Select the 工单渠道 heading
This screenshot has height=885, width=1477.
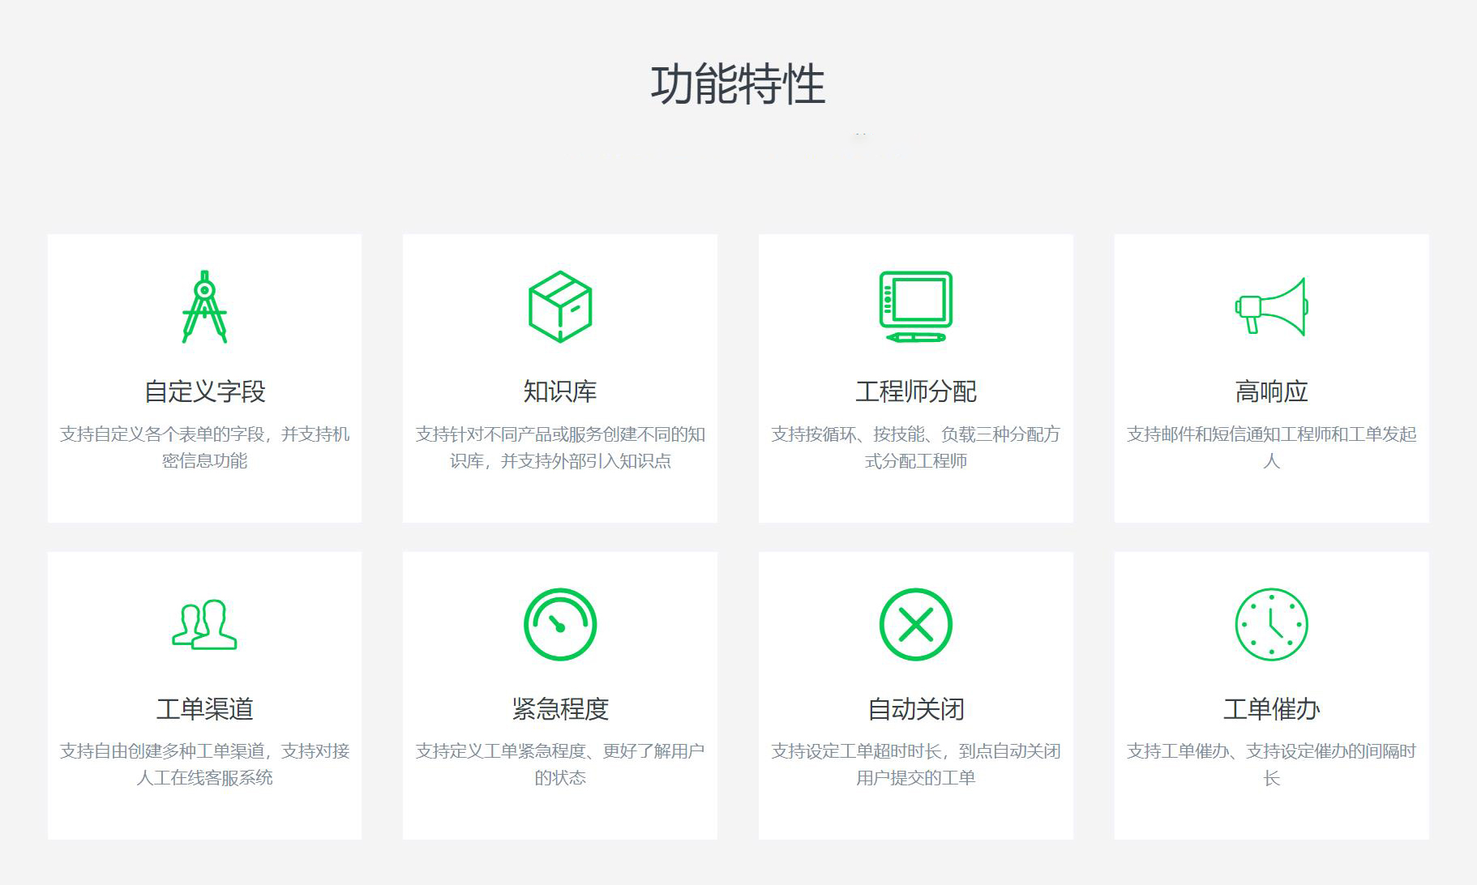click(x=204, y=709)
